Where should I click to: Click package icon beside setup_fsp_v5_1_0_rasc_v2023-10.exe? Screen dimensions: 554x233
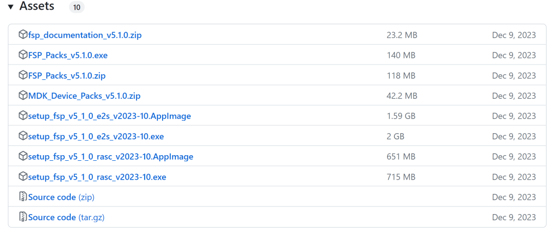click(23, 177)
